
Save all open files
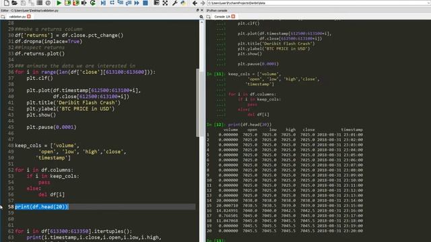coord(32,3)
